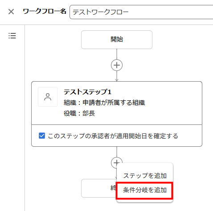213x211 pixels.
Task: Select the 開始 node
Action: tap(117, 40)
